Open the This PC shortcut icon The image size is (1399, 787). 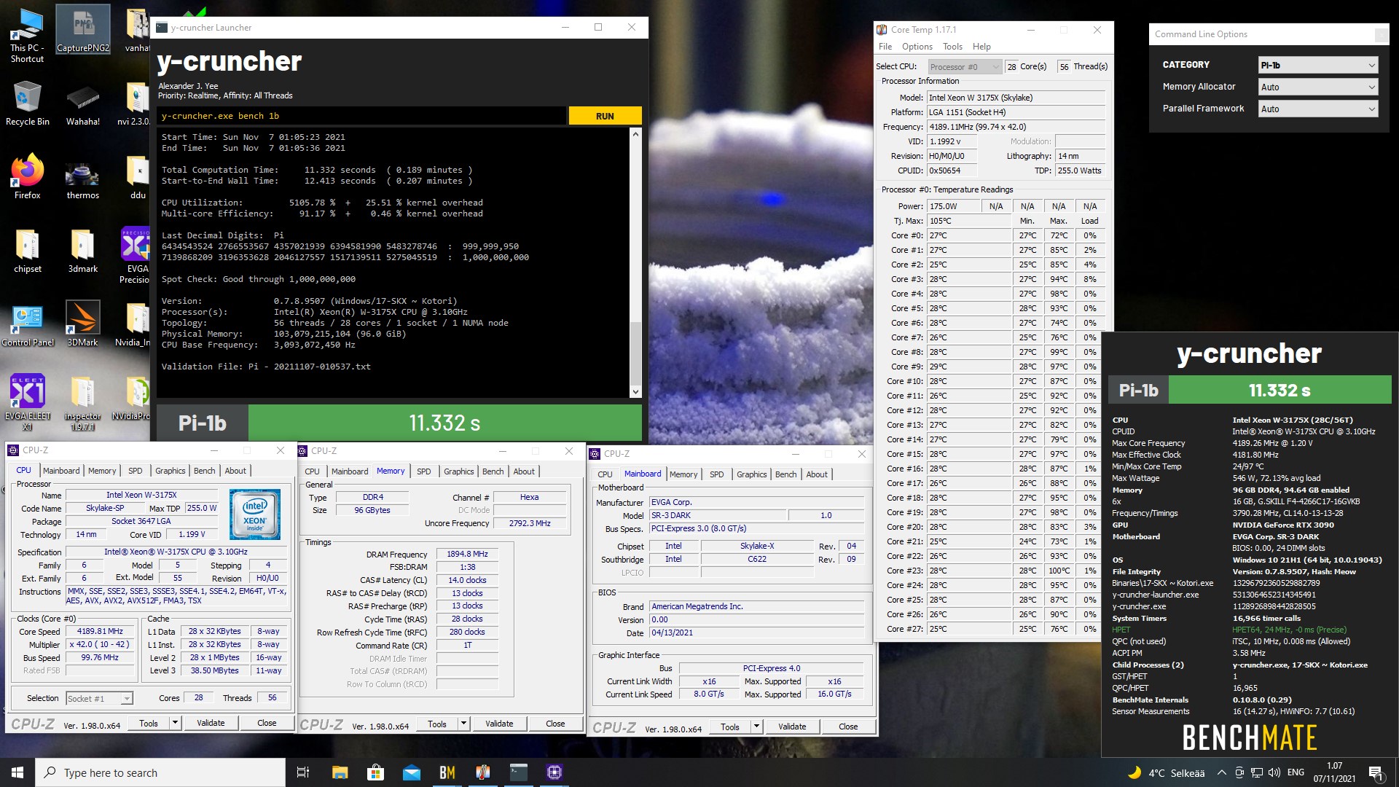click(x=27, y=35)
